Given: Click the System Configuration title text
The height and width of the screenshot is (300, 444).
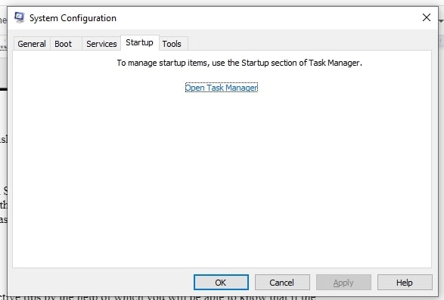Looking at the screenshot, I should (73, 18).
